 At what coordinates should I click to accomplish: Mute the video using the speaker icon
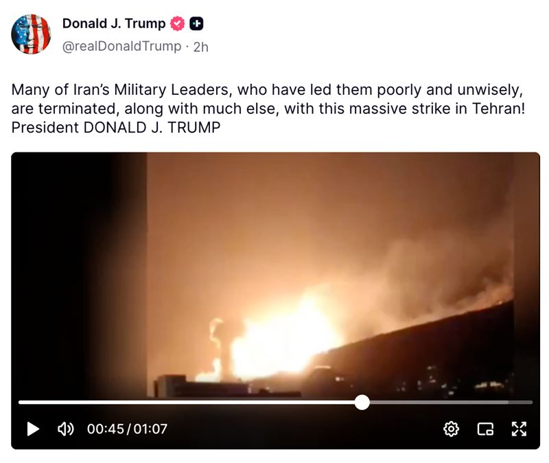pyautogui.click(x=65, y=429)
